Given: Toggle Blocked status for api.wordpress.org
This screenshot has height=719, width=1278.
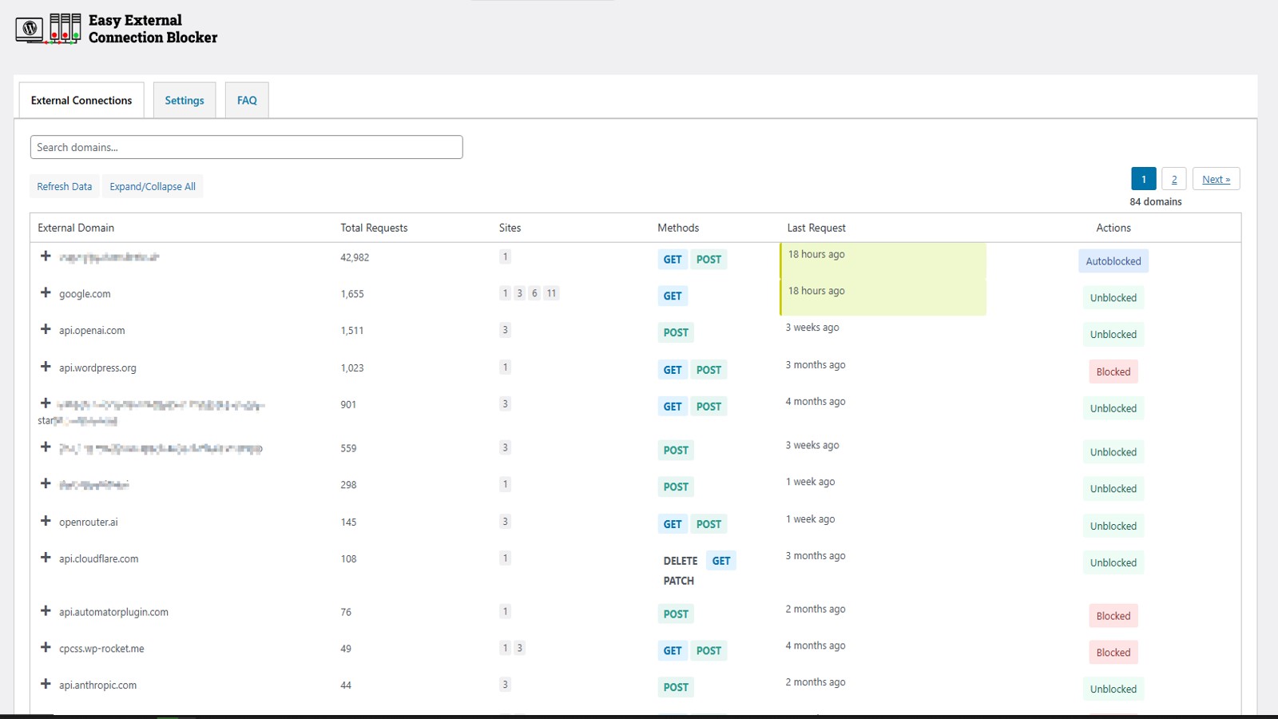Looking at the screenshot, I should coord(1113,371).
